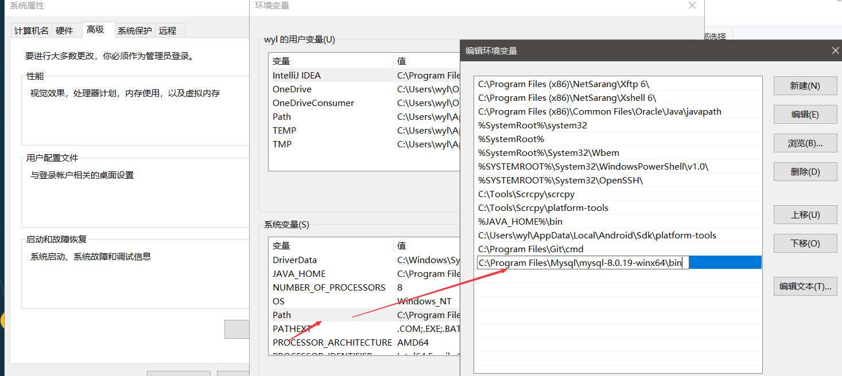Click the 编辑(E) button
This screenshot has width=842, height=376.
pos(805,115)
